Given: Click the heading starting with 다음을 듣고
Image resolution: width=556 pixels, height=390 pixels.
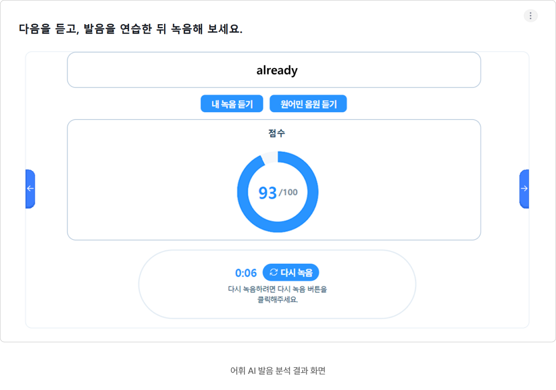Looking at the screenshot, I should 130,29.
